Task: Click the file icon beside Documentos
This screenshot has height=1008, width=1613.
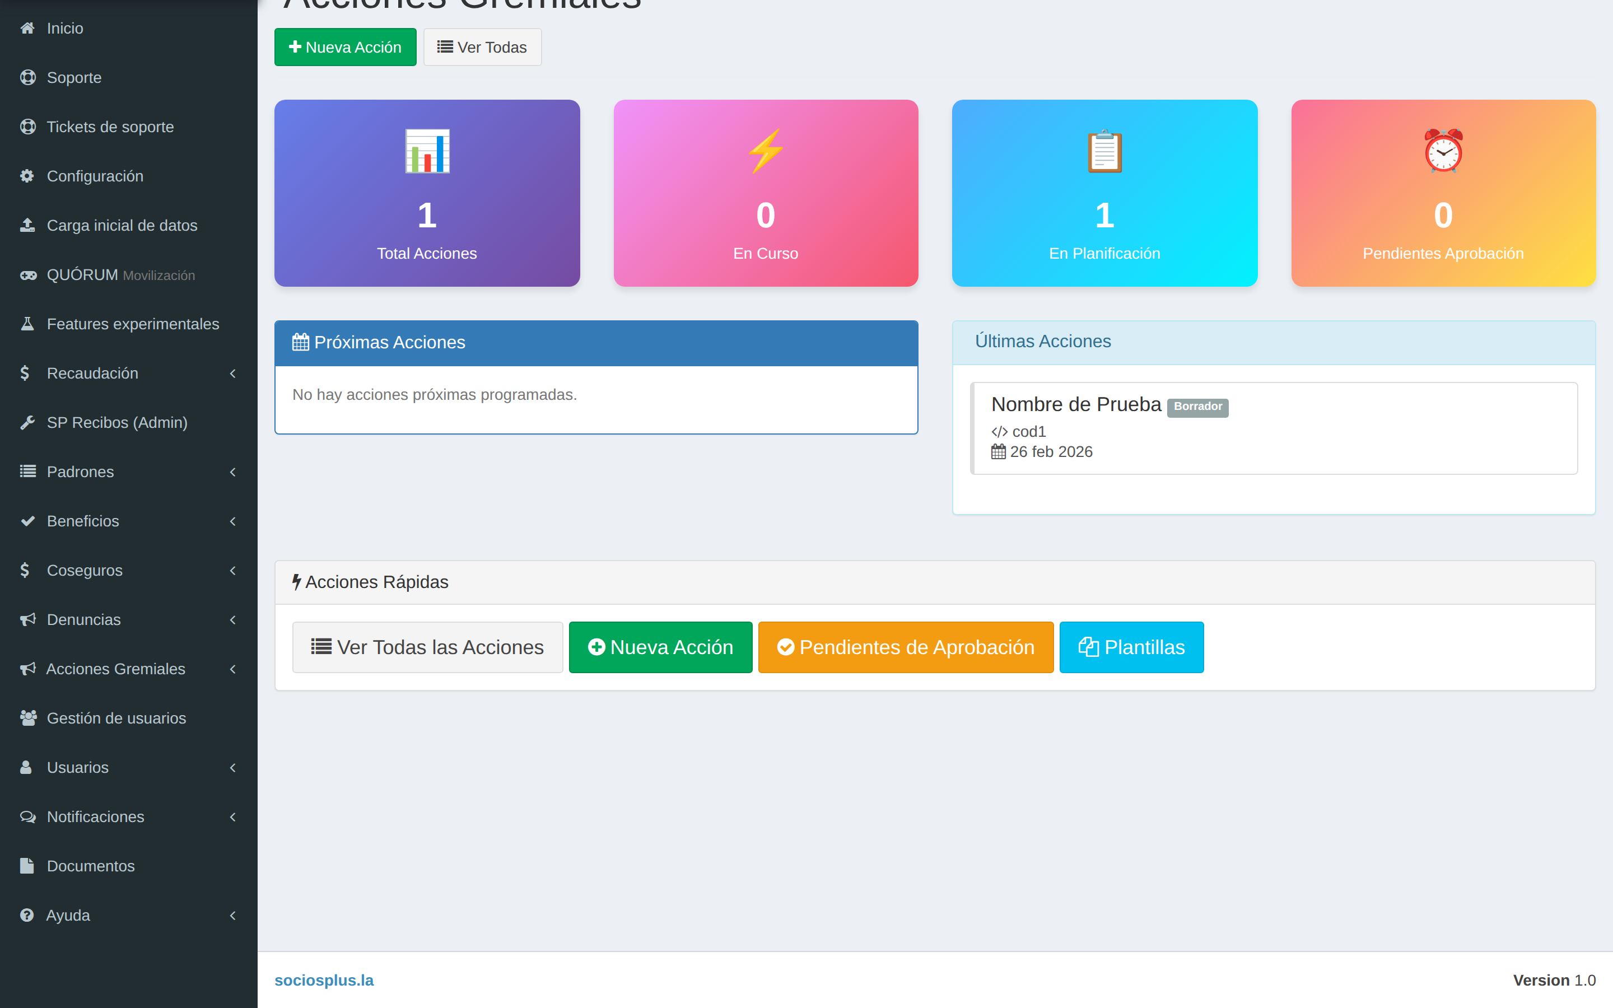Action: click(27, 867)
